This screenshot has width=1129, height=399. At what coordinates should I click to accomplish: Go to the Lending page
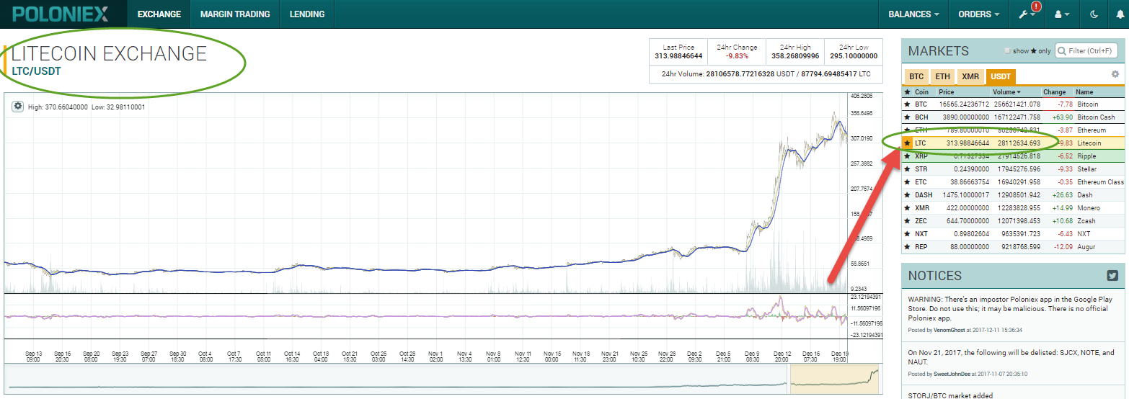point(306,14)
